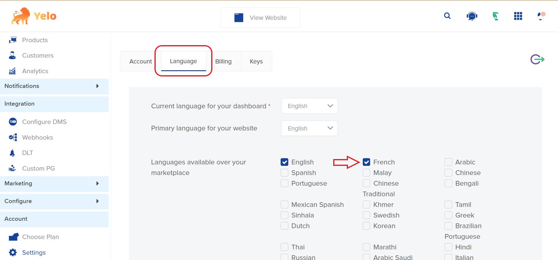Uncheck the French language checkbox

tap(366, 162)
